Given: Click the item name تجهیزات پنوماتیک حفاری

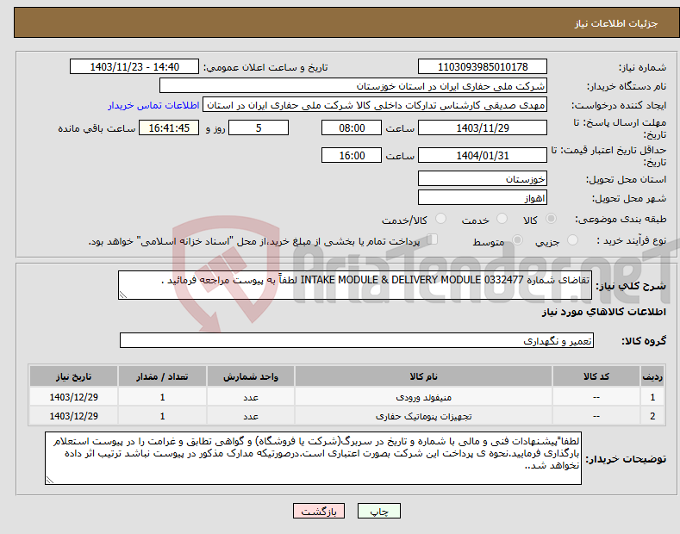Looking at the screenshot, I should point(423,416).
